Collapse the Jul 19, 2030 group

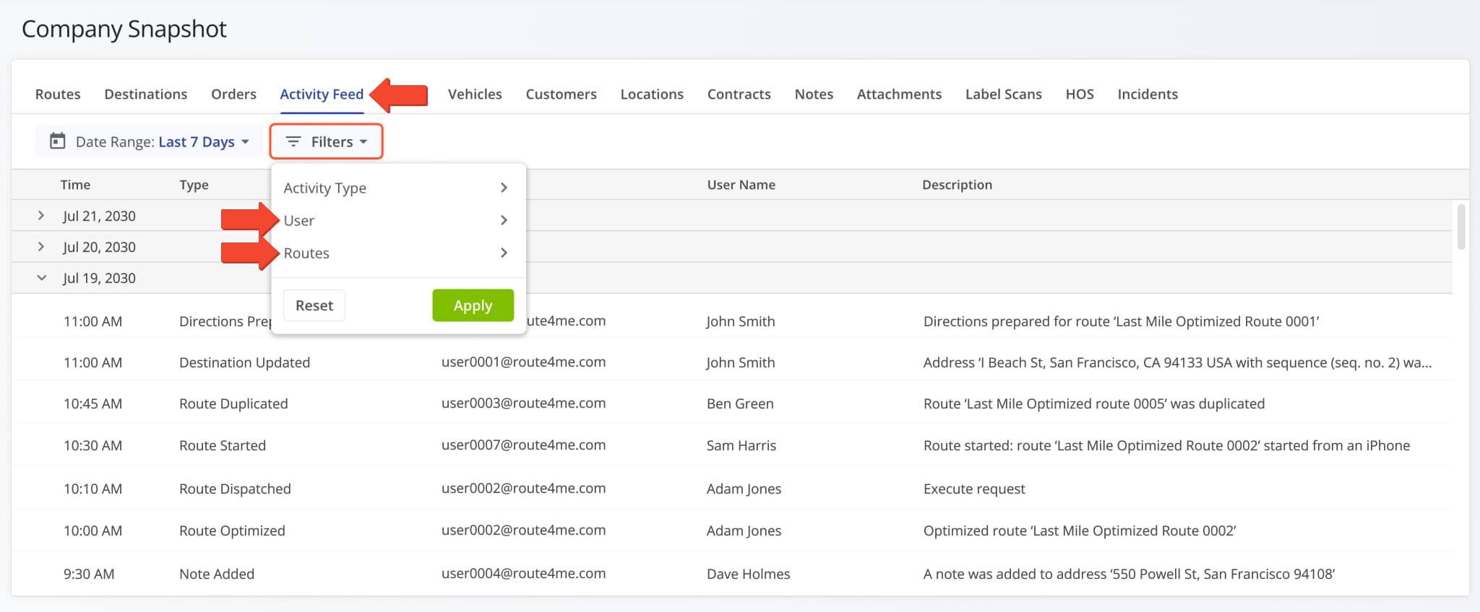[41, 278]
